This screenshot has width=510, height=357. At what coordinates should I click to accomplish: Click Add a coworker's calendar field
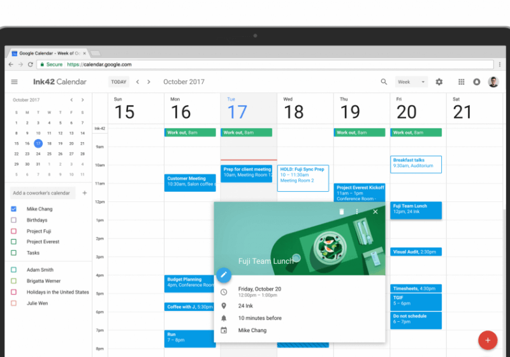(43, 193)
